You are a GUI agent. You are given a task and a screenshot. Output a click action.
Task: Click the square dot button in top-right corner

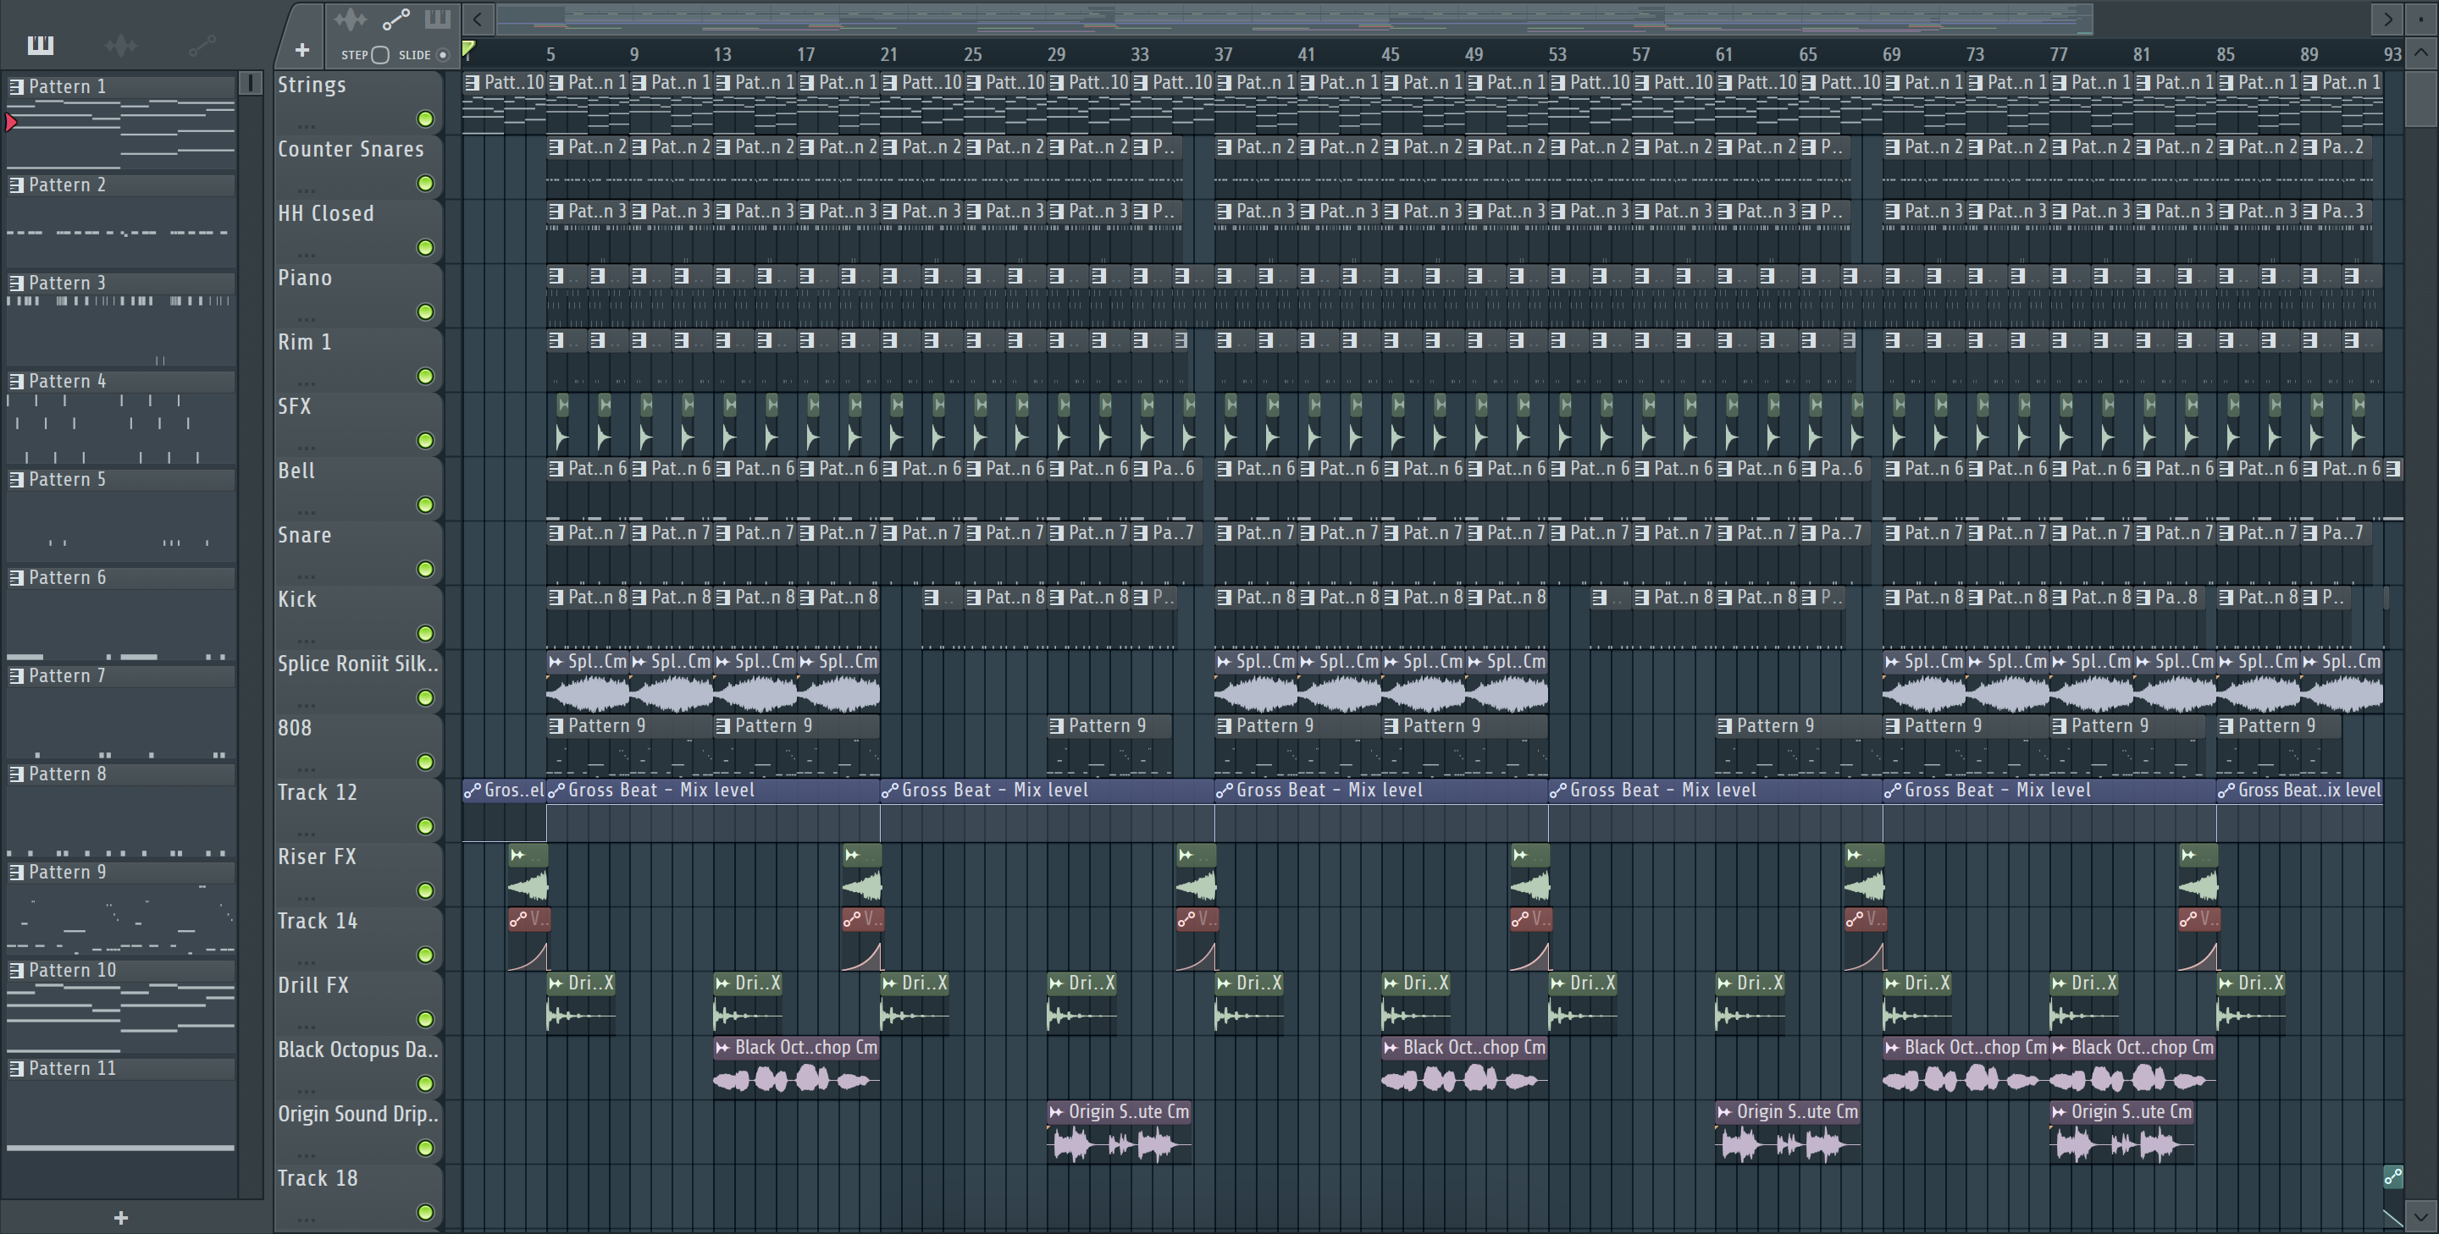(x=2421, y=19)
